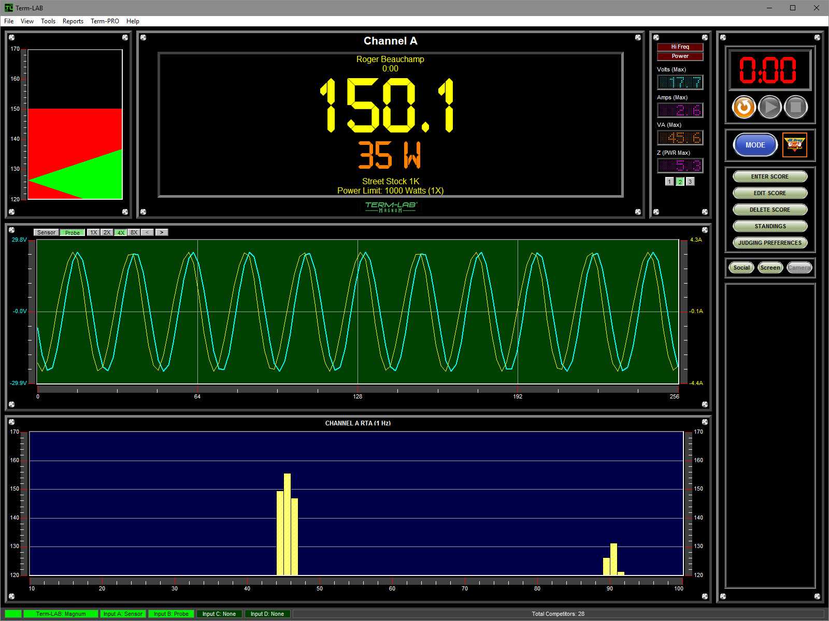This screenshot has height=621, width=829.
Task: Click DELETE SCORE
Action: (x=770, y=210)
